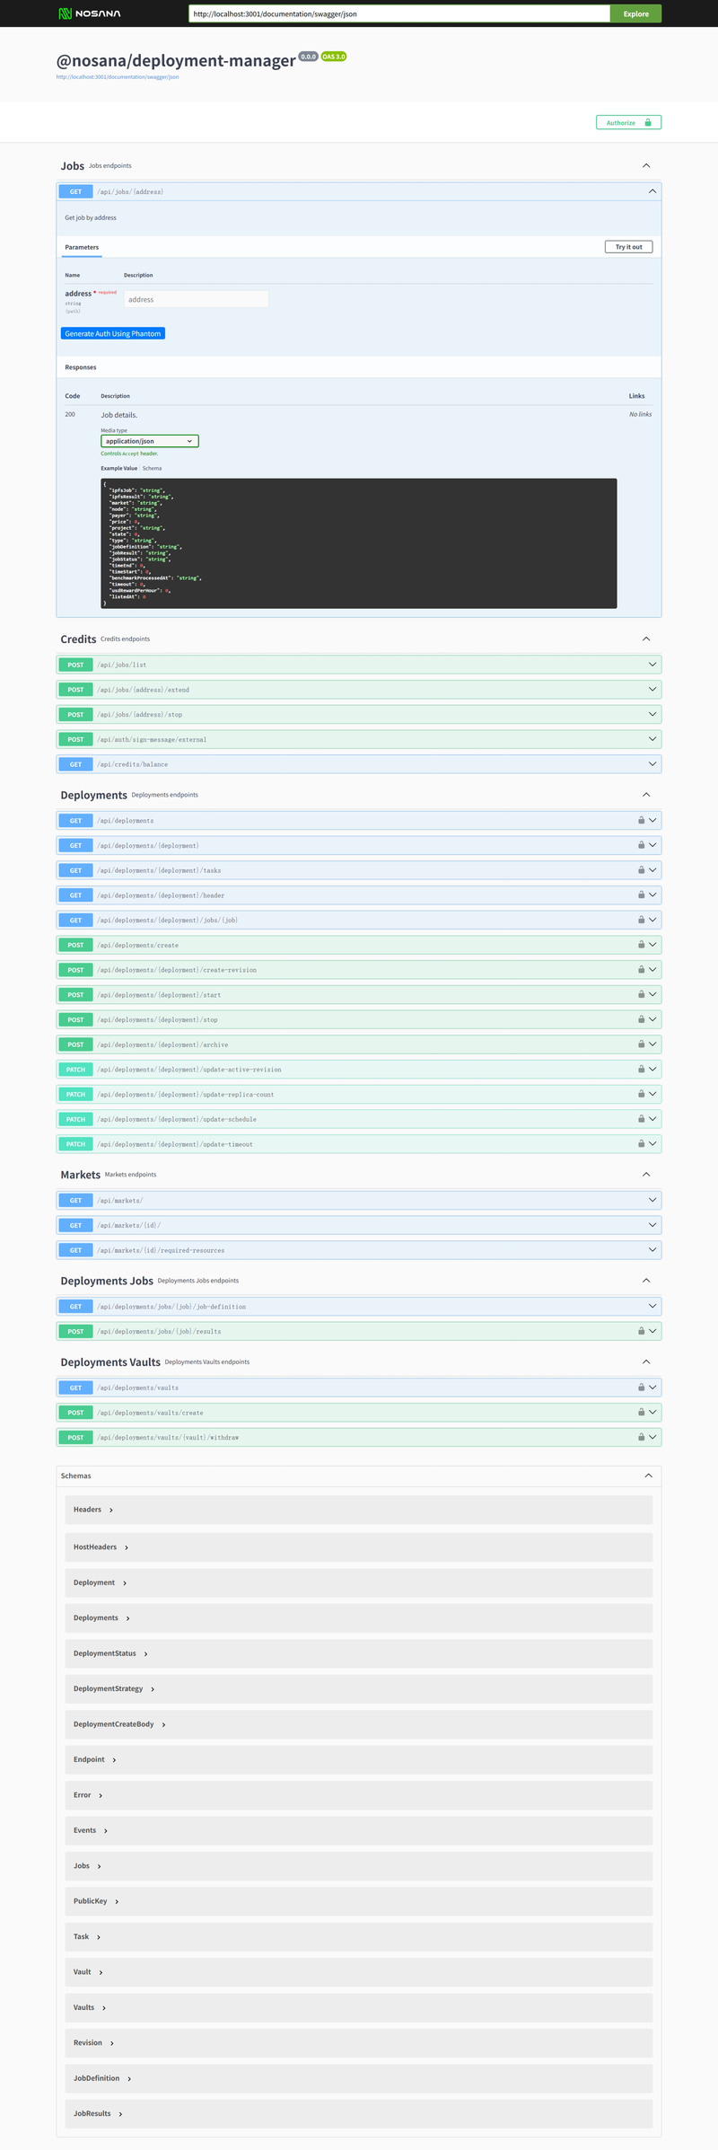Expand POST /api/jobs/list endpoint
Image resolution: width=718 pixels, height=2150 pixels.
pyautogui.click(x=359, y=665)
